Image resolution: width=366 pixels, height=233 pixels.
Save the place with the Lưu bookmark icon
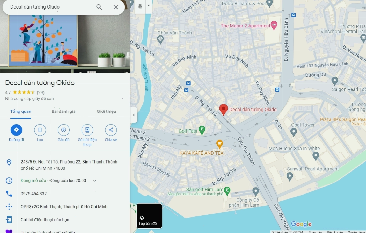40,130
